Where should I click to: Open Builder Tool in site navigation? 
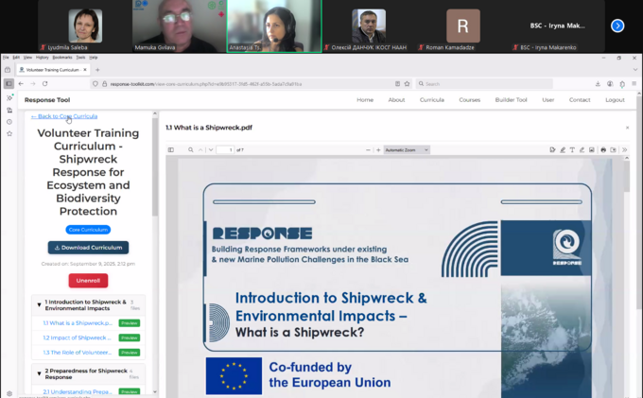511,100
